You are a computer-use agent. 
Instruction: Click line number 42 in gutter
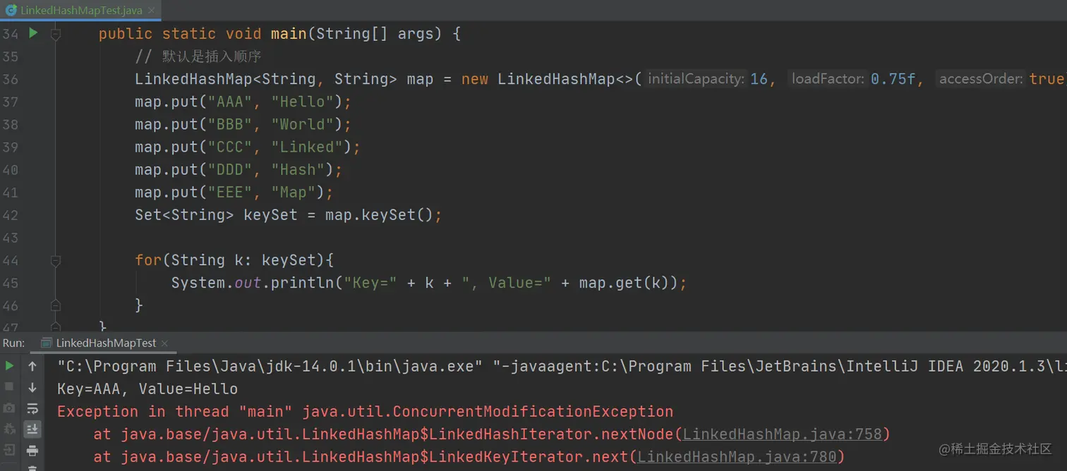(x=10, y=215)
